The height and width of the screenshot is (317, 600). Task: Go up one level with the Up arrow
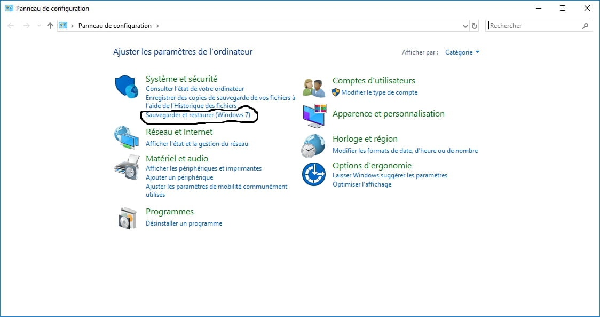50,26
